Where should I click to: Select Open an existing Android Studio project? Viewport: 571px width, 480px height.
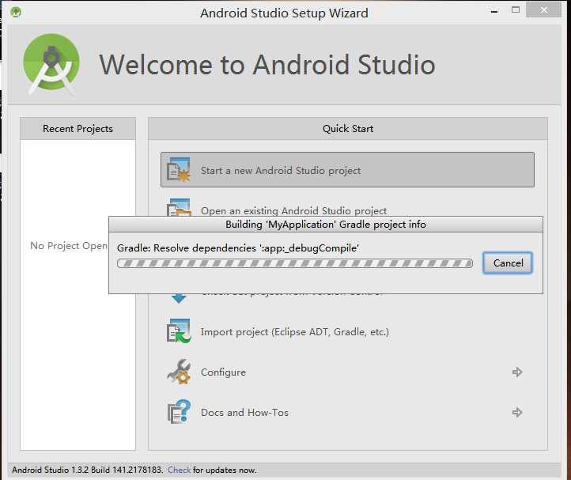pos(293,210)
